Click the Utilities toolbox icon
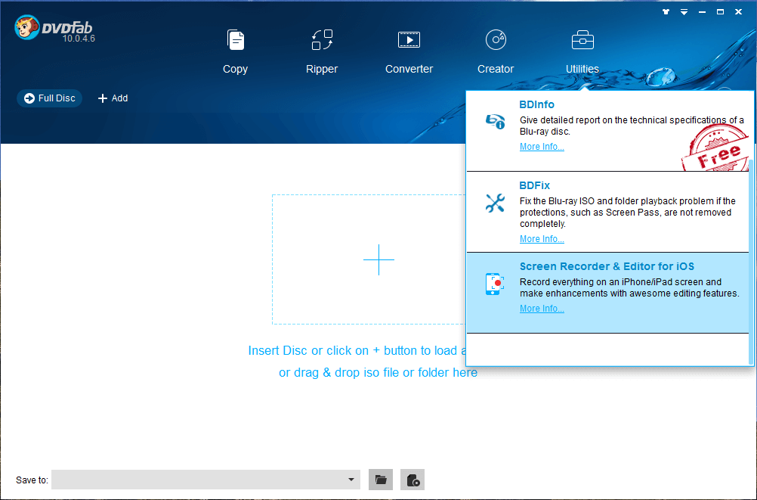The width and height of the screenshot is (757, 500). [582, 40]
